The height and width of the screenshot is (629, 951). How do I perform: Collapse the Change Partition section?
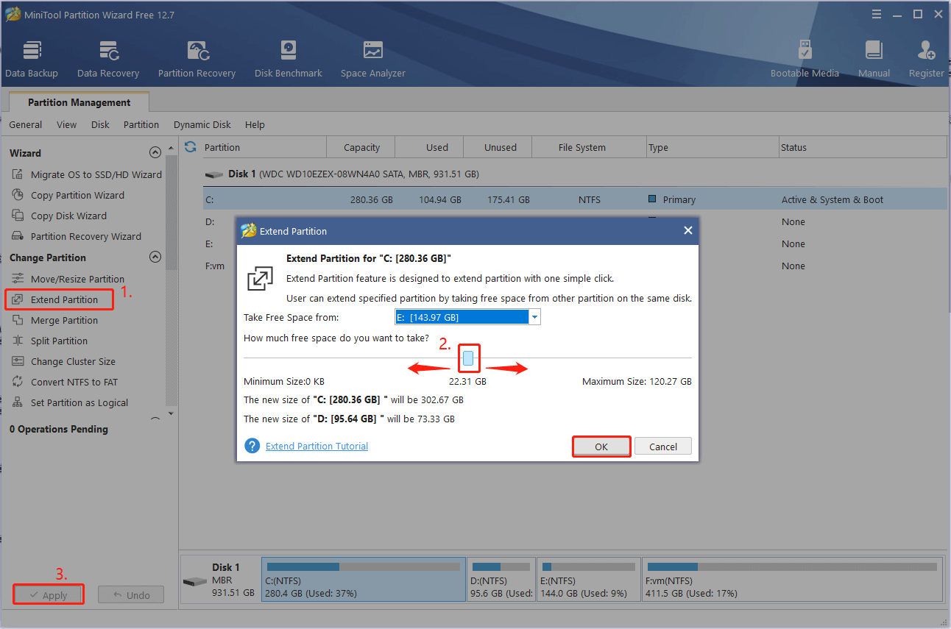pos(155,257)
